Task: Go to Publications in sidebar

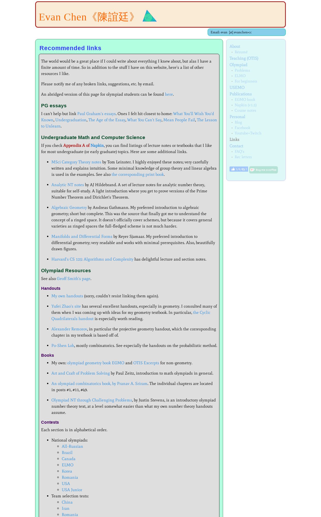Action: click(x=240, y=94)
